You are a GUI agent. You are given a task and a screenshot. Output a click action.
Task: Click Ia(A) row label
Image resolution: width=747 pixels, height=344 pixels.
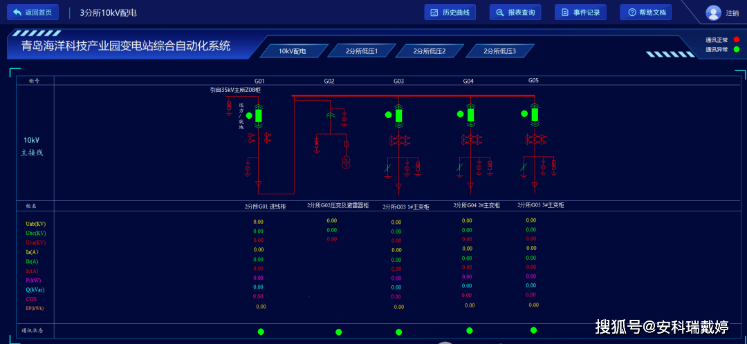click(33, 252)
